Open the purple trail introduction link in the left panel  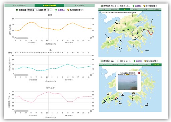coord(61,10)
